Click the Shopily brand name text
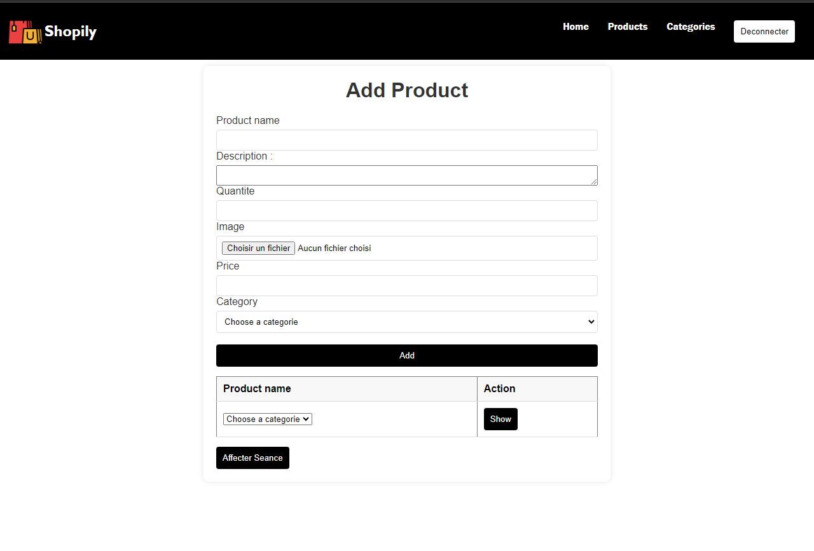Image resolution: width=814 pixels, height=551 pixels. point(71,32)
